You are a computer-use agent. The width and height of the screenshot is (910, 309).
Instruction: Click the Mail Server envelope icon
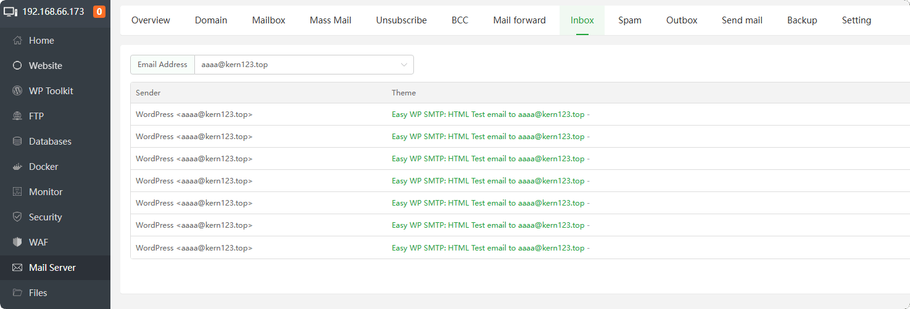click(x=17, y=268)
